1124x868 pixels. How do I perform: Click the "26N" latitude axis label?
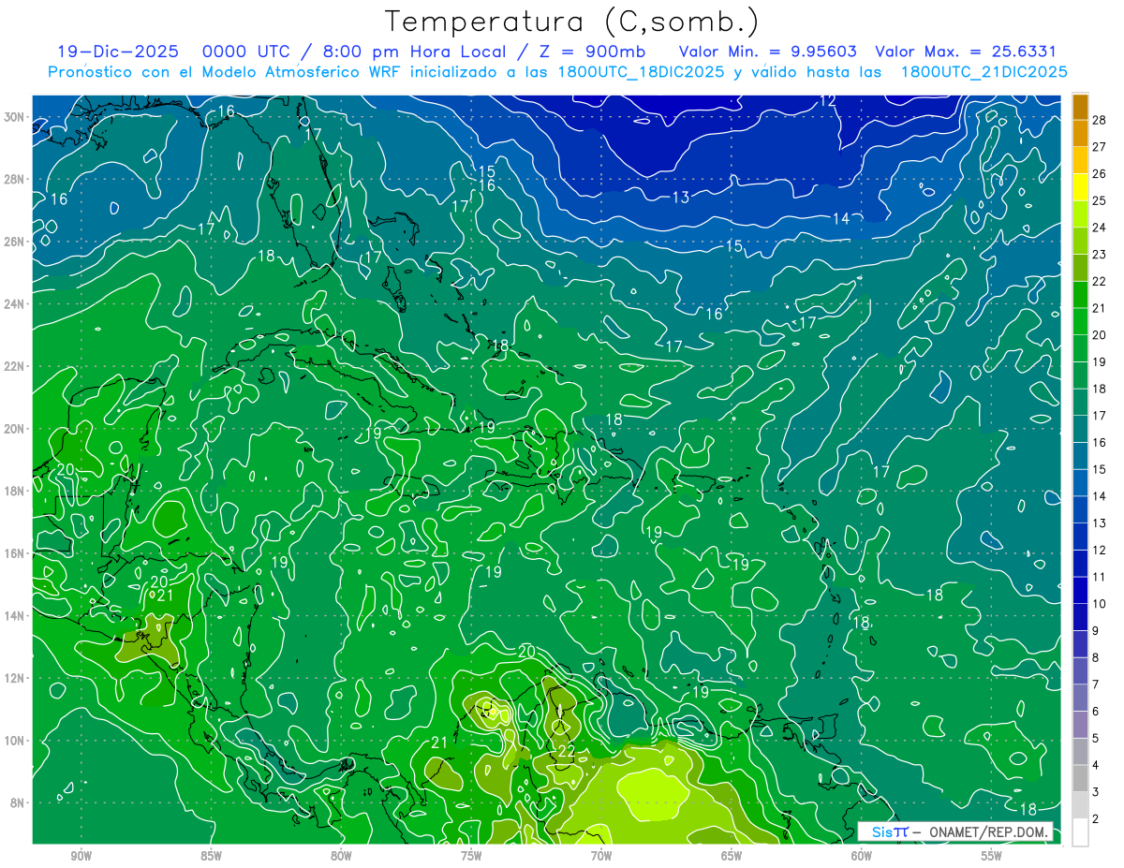coord(16,242)
